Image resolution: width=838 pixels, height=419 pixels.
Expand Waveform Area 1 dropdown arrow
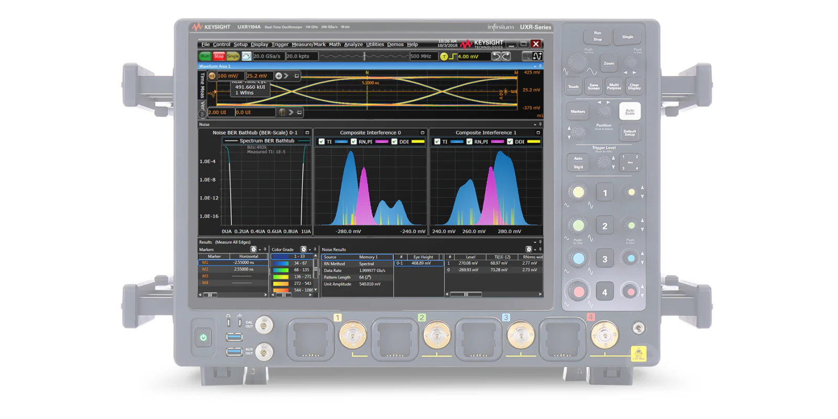535,67
